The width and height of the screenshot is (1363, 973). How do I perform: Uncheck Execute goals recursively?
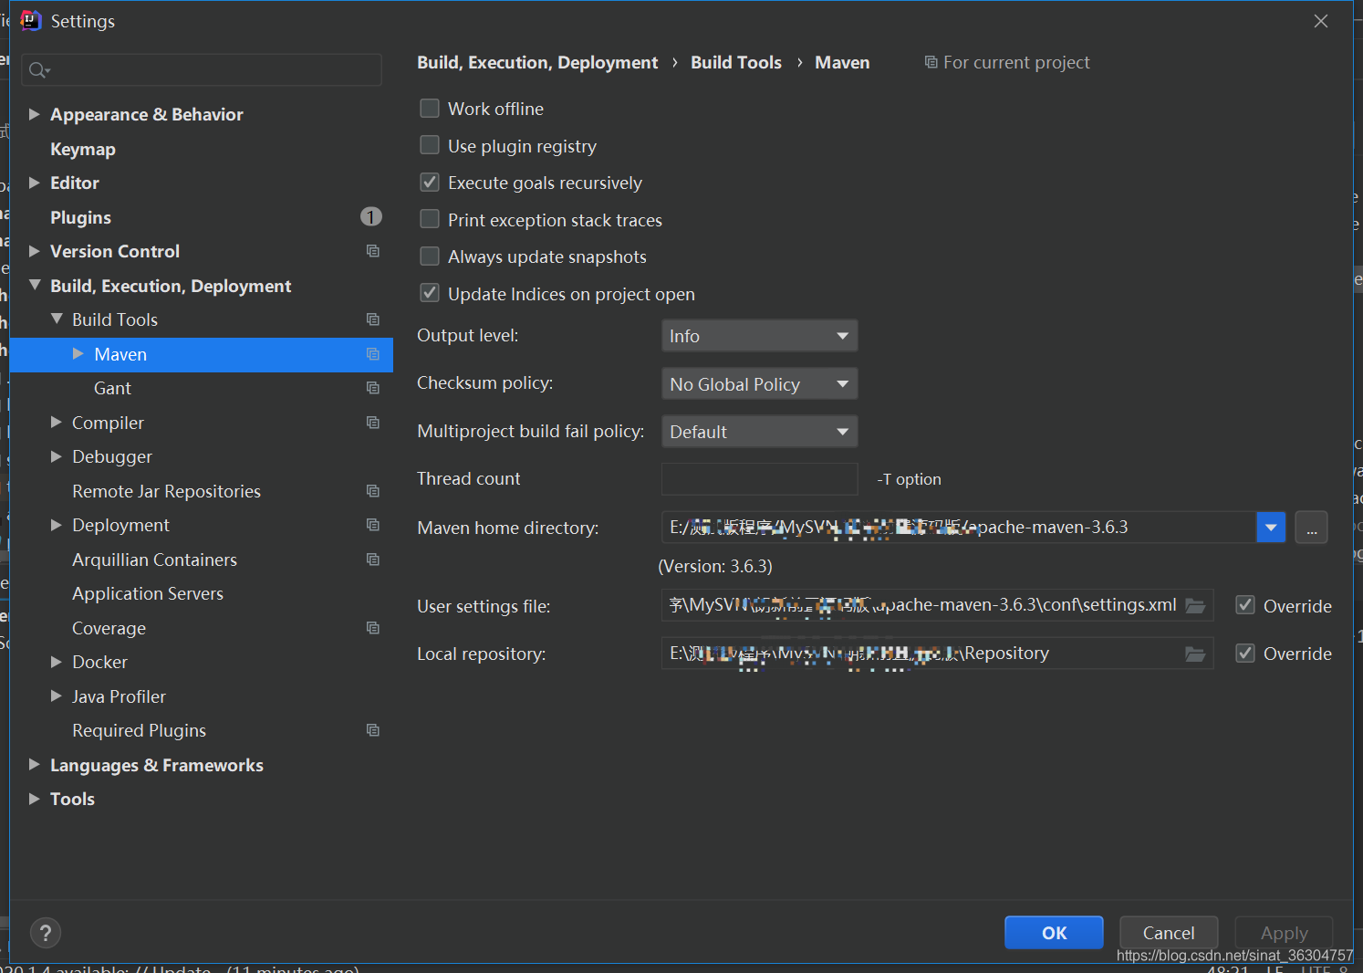(x=430, y=183)
